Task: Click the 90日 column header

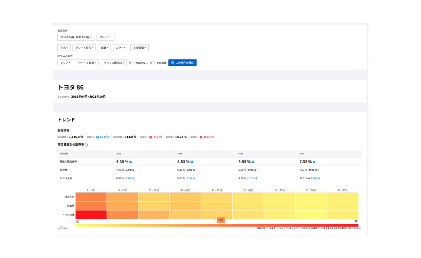Action: 301,153
